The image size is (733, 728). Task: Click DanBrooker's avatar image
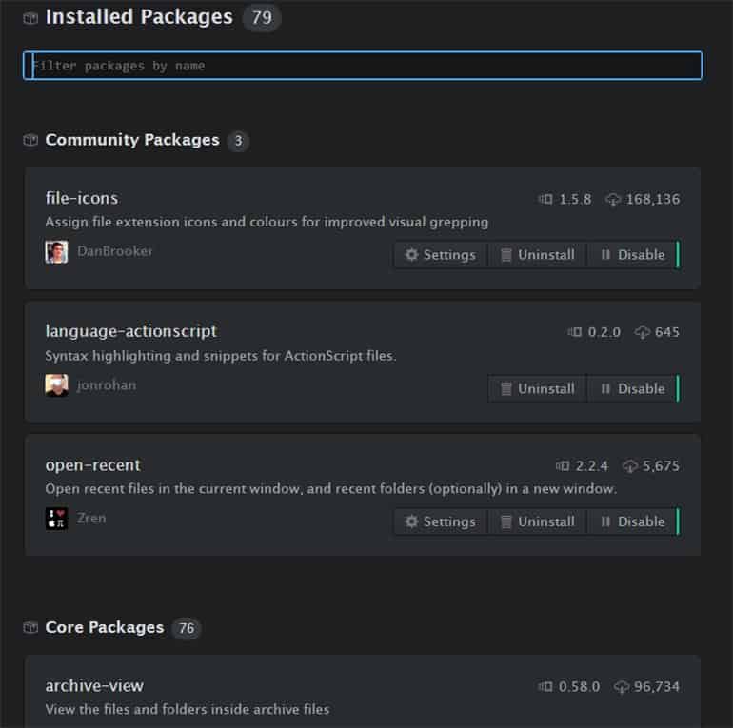[x=56, y=252]
